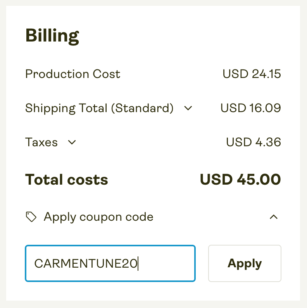
Task: Click the USD 45.00 total amount
Action: coord(240,180)
